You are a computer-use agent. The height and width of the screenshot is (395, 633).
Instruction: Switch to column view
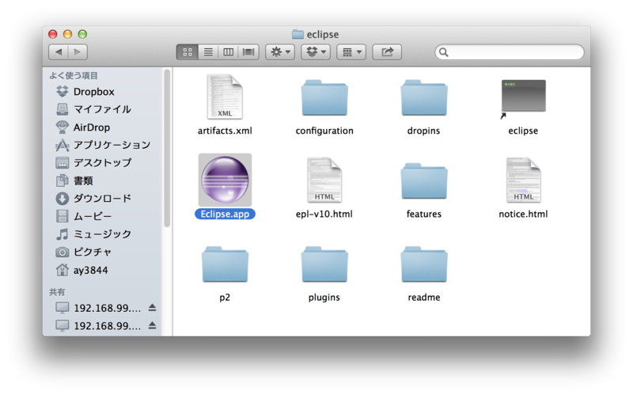[x=228, y=52]
